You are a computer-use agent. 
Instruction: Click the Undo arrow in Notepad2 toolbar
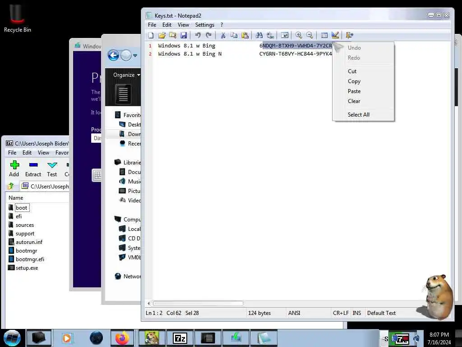click(x=198, y=35)
